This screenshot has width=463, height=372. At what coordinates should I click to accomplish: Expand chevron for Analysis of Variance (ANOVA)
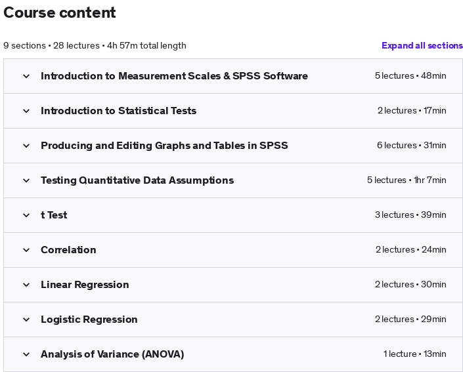(x=26, y=354)
